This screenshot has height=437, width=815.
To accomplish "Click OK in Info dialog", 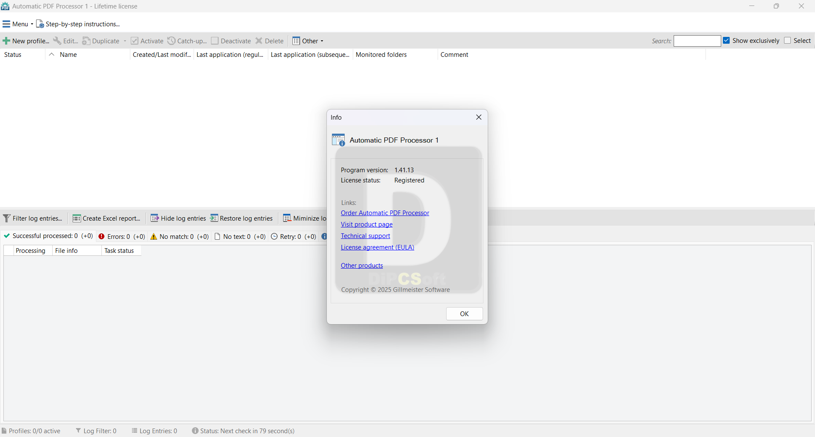I will coord(464,314).
